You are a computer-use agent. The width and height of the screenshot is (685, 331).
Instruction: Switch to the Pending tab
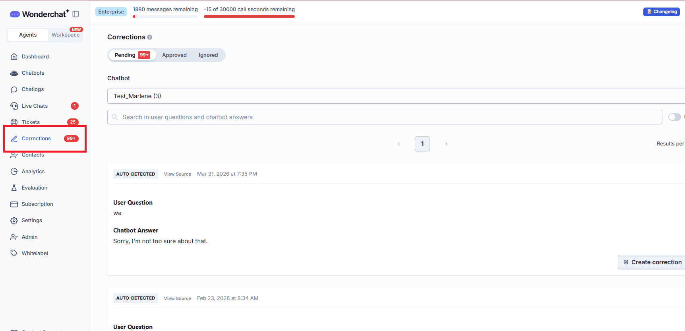132,55
